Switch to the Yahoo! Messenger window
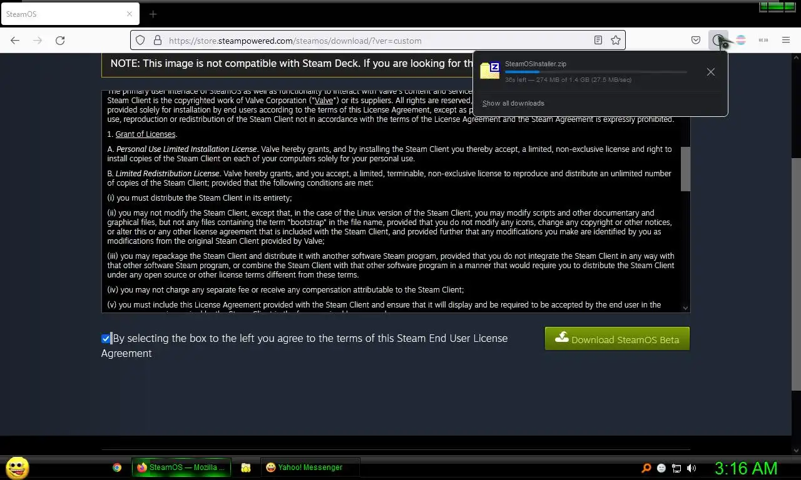The image size is (801, 480). (310, 467)
